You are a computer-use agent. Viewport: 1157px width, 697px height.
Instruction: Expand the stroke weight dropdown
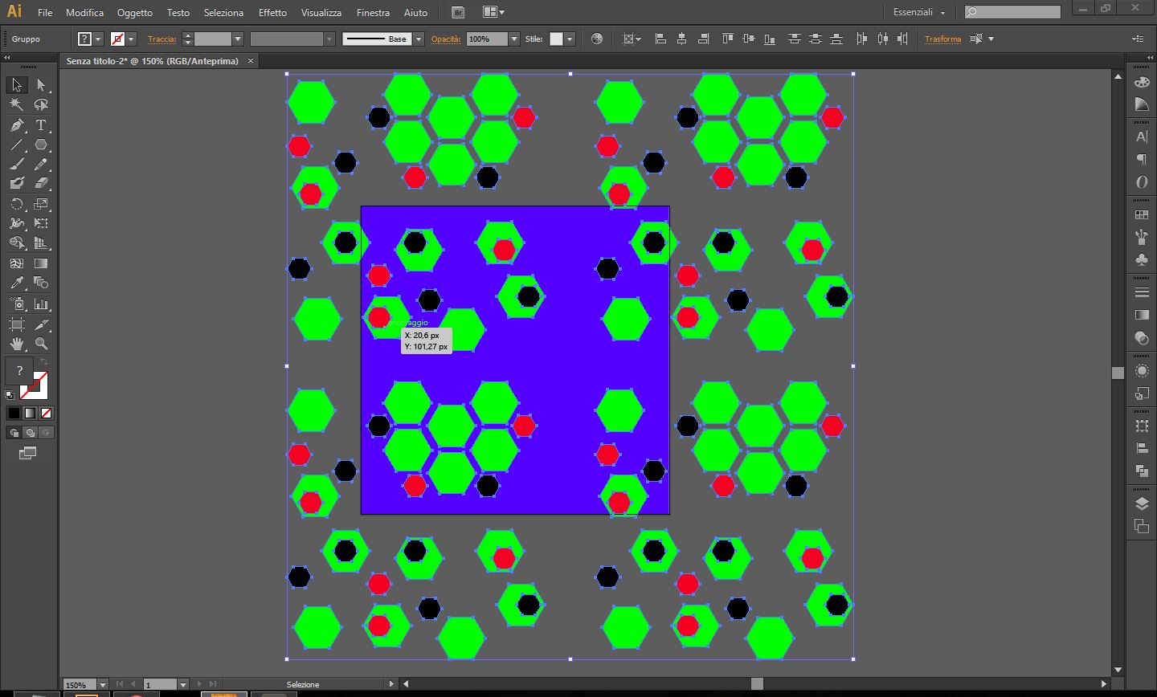click(x=238, y=39)
